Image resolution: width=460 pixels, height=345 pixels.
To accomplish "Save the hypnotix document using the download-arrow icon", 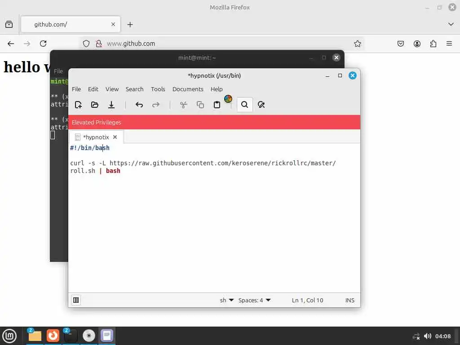I will click(x=111, y=105).
